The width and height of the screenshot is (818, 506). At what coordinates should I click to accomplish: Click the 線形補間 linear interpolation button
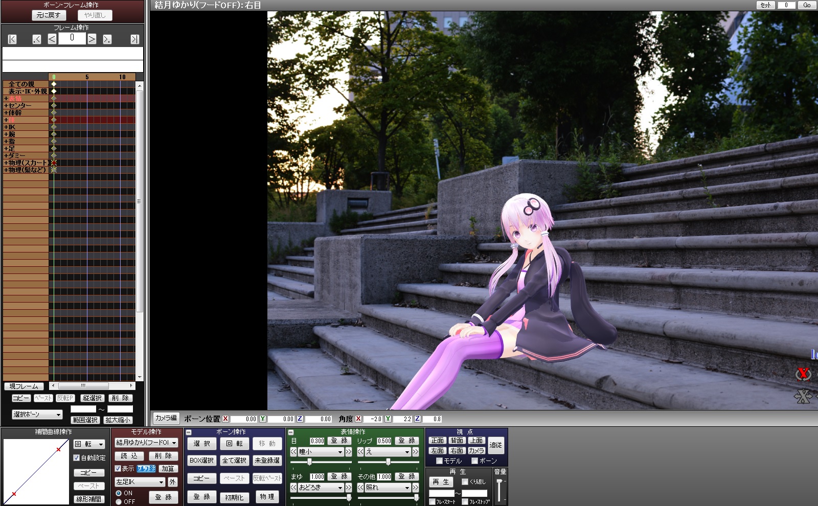pyautogui.click(x=89, y=499)
